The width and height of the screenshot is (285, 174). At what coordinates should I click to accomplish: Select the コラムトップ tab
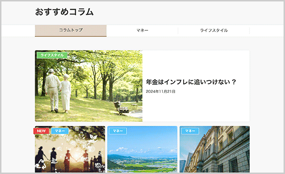(x=71, y=30)
